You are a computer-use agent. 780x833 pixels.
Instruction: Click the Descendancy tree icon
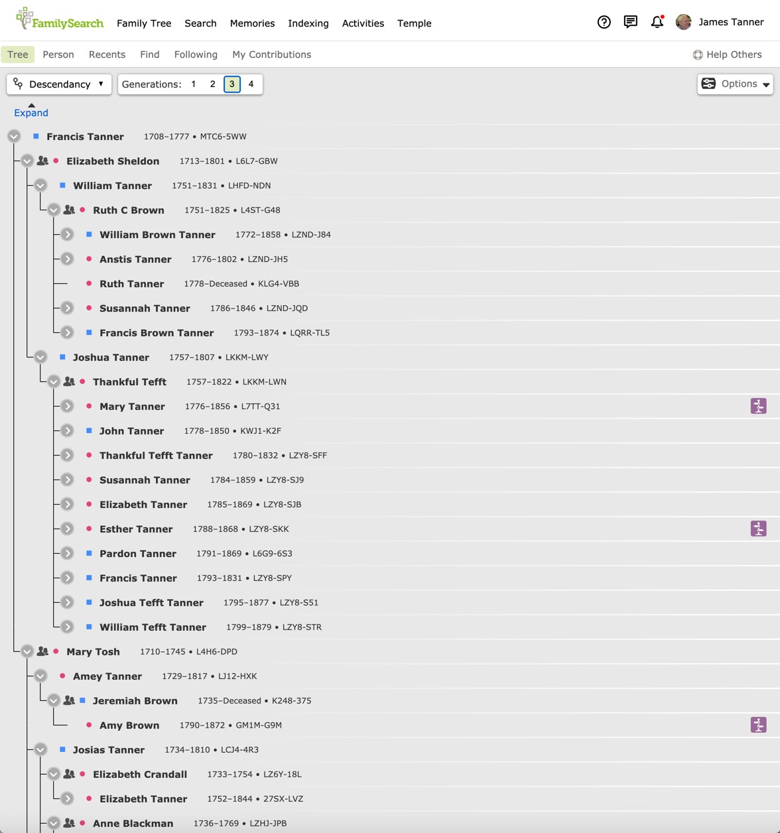click(18, 84)
